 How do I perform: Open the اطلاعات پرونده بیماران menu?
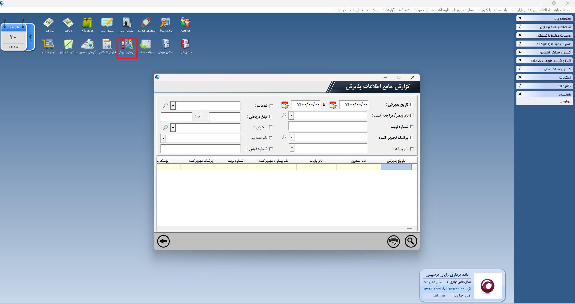(533, 10)
